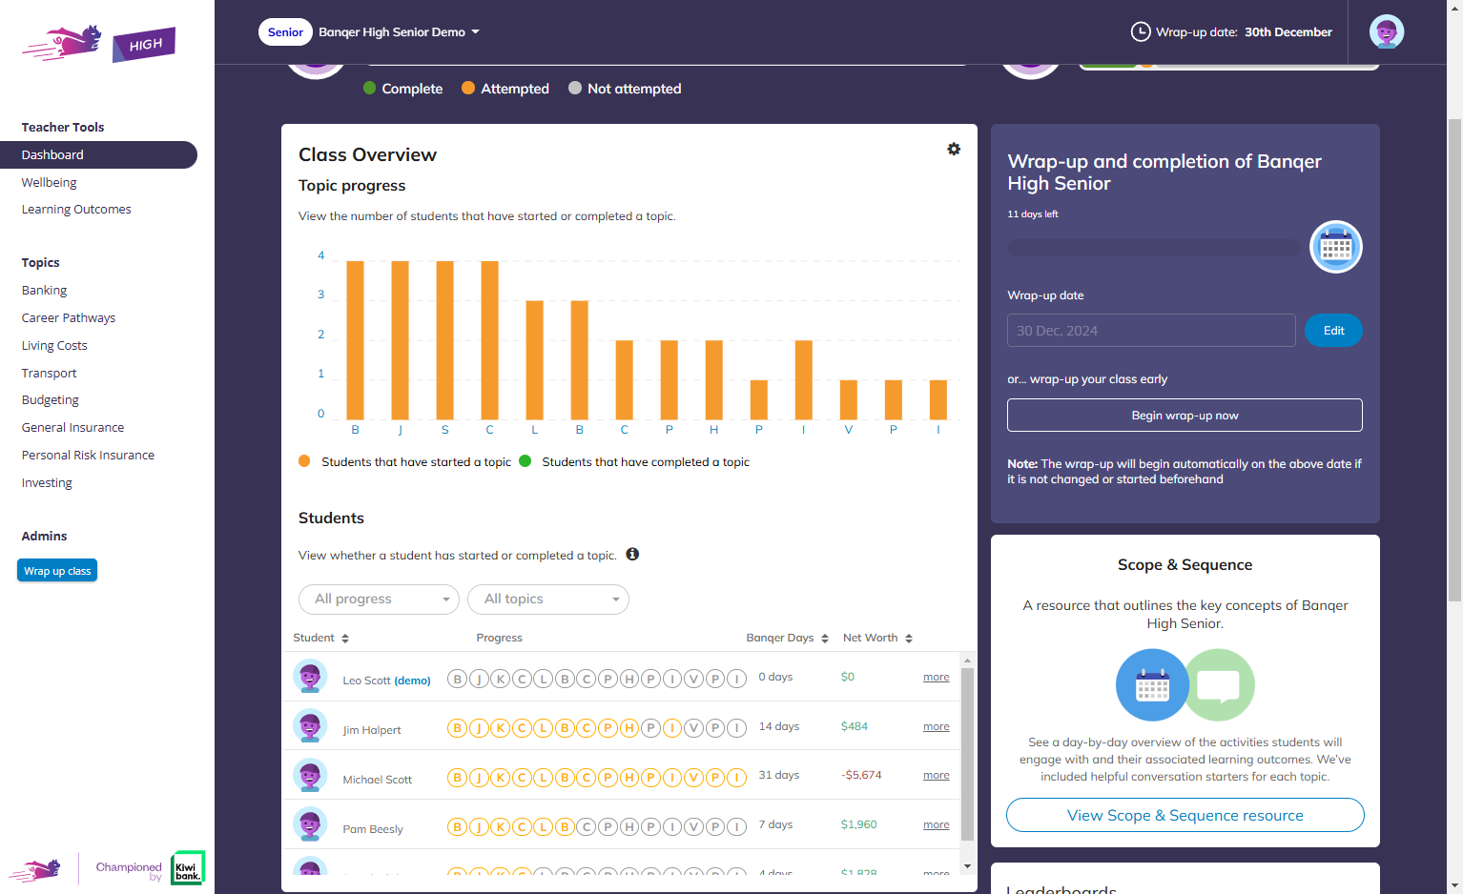Viewport: 1463px width, 894px height.
Task: Click the calendar icon in the Wrap-up panel
Action: pyautogui.click(x=1336, y=247)
